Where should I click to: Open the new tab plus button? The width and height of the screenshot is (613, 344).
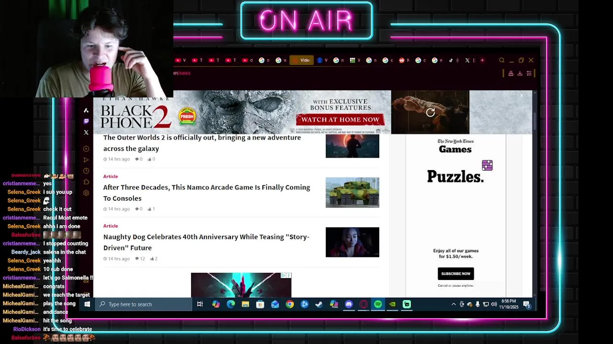point(482,60)
